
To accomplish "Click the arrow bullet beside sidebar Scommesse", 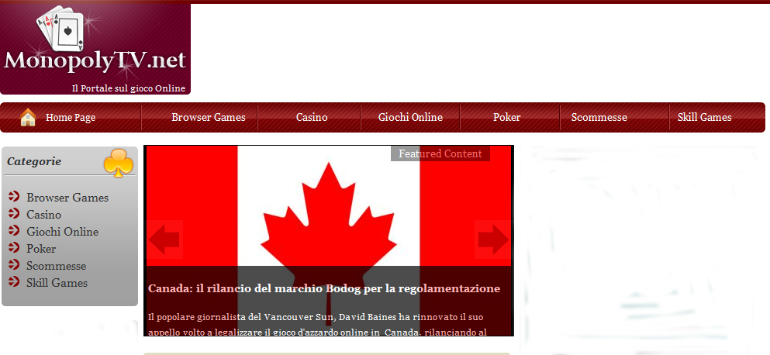I will pyautogui.click(x=14, y=265).
